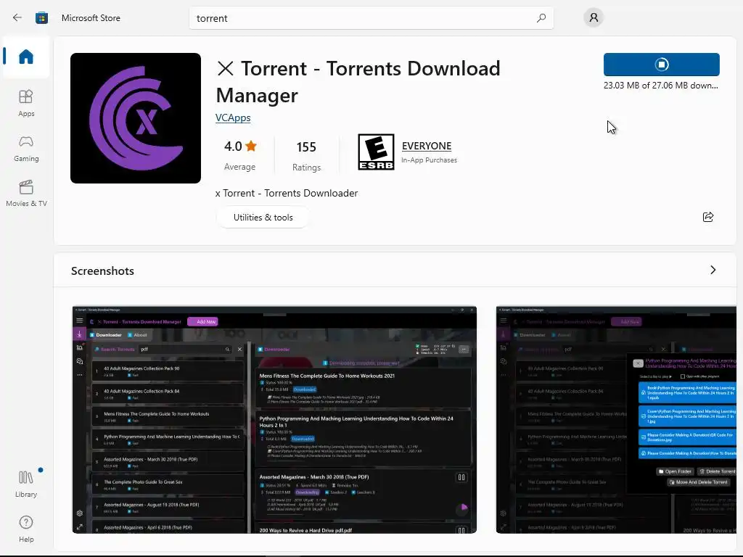743x557 pixels.
Task: Select the Utilities & tools category
Action: tap(263, 218)
